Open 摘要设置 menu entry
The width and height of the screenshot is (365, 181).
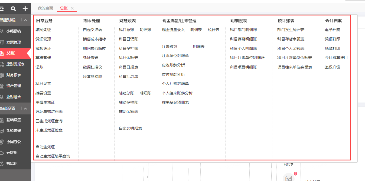pos(43,93)
